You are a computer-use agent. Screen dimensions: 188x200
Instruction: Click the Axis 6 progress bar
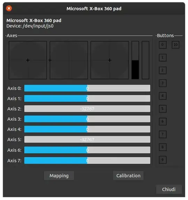pyautogui.click(x=87, y=150)
